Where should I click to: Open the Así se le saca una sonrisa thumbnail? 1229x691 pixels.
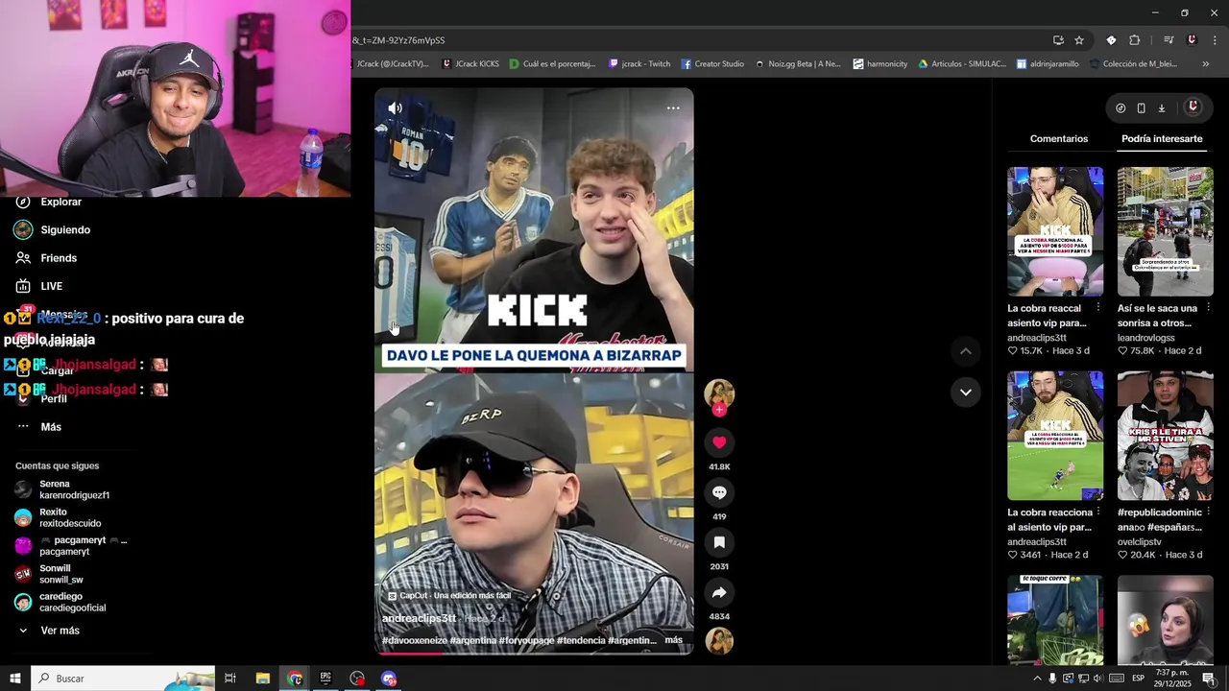[1166, 231]
